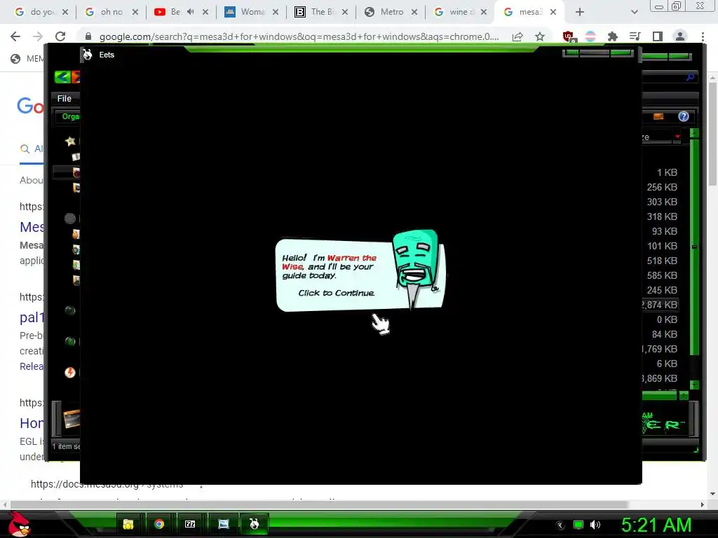Open File Explorer taskbar icon
The height and width of the screenshot is (538, 718).
[128, 524]
